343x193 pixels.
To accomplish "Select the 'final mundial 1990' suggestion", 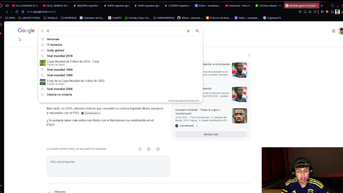I will click(120, 75).
